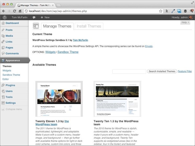195x146 pixels.
Task: Click the Current Theme heading
Action: 42,34
